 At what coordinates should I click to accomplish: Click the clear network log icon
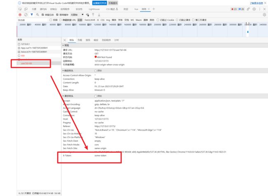26,15
